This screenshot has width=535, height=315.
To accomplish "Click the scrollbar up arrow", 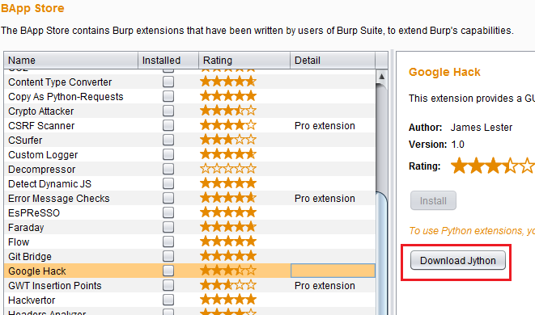I will click(381, 76).
